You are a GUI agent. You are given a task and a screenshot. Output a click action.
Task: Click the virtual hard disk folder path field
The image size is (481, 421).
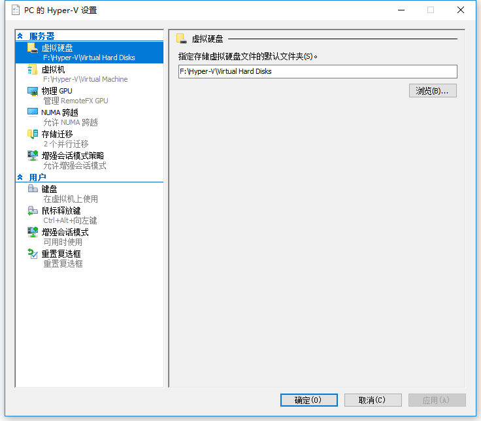coord(318,71)
